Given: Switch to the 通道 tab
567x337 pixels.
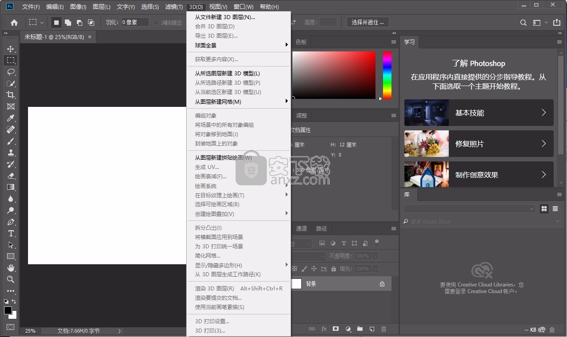Looking at the screenshot, I should 301,228.
